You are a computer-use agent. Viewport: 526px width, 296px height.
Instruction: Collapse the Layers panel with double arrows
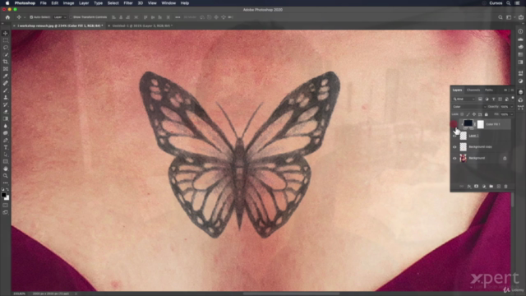(505, 90)
